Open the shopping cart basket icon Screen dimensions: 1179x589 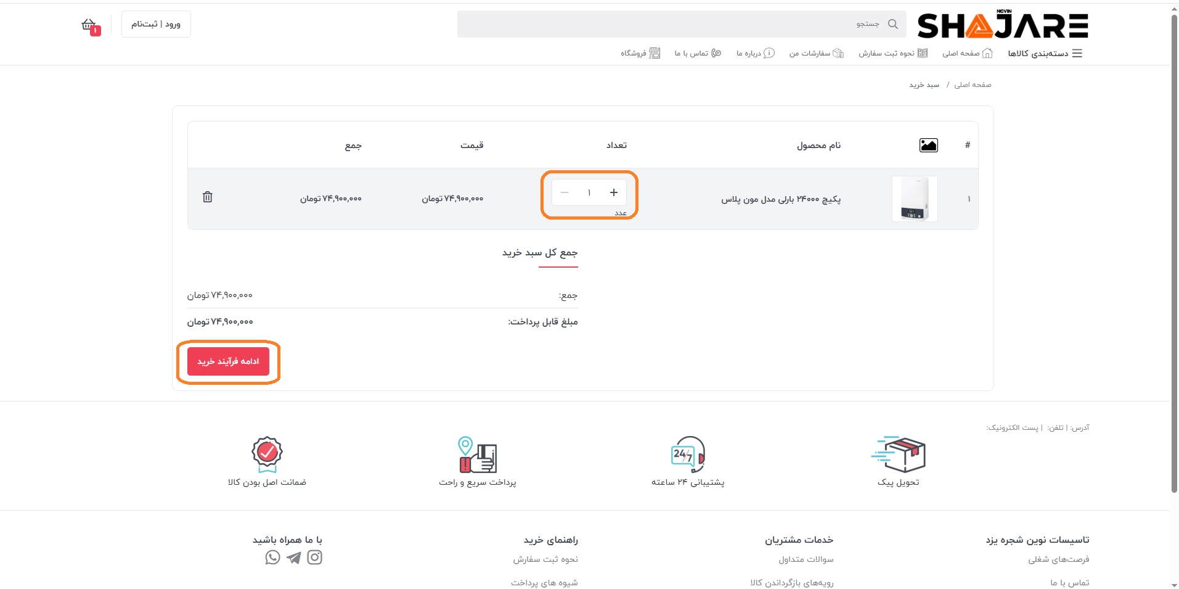[90, 25]
